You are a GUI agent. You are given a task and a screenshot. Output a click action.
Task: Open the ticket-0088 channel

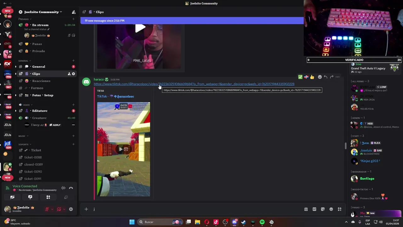click(x=47, y=157)
